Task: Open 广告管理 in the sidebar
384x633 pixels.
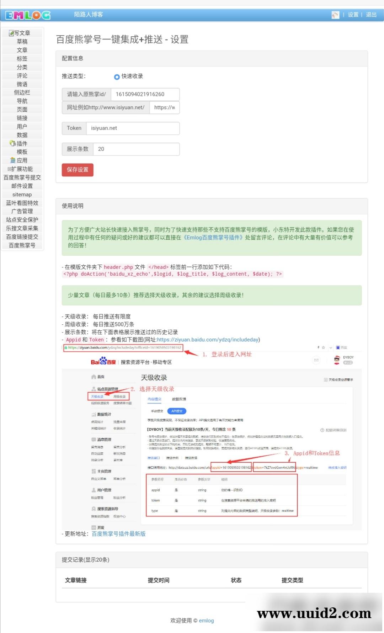Action: click(x=22, y=211)
